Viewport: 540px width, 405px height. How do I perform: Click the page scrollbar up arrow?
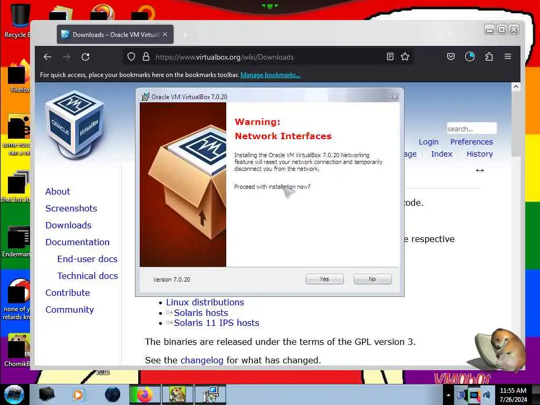[x=516, y=87]
